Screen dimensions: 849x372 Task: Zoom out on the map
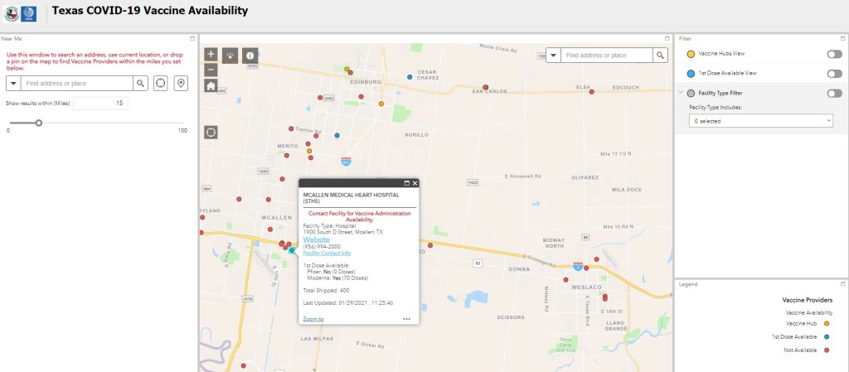(211, 70)
